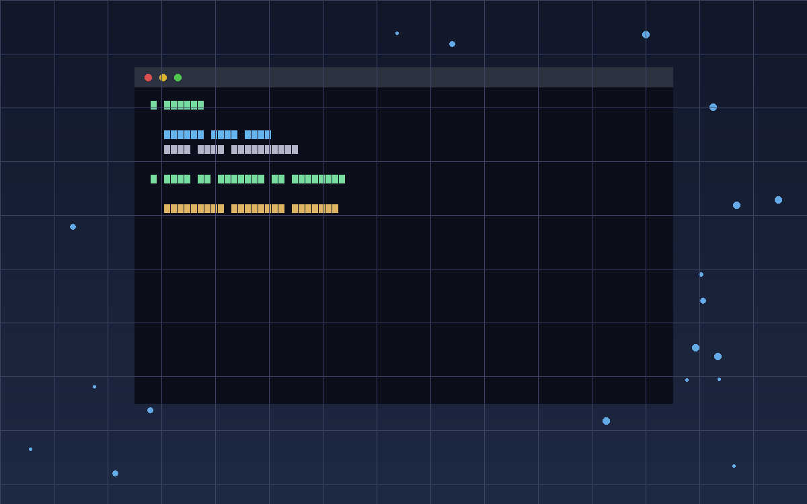Click first word of second green command
The height and width of the screenshot is (504, 807).
pos(177,179)
